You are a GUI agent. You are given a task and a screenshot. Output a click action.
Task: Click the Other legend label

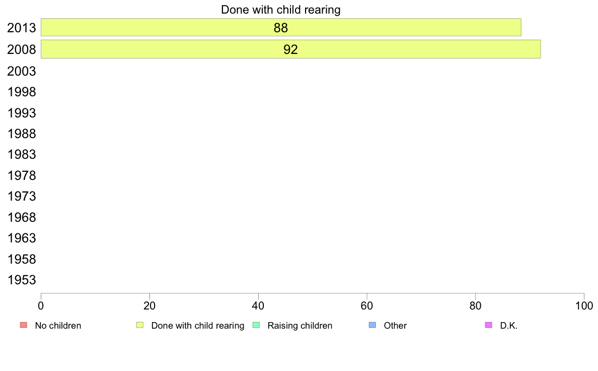pos(395,326)
